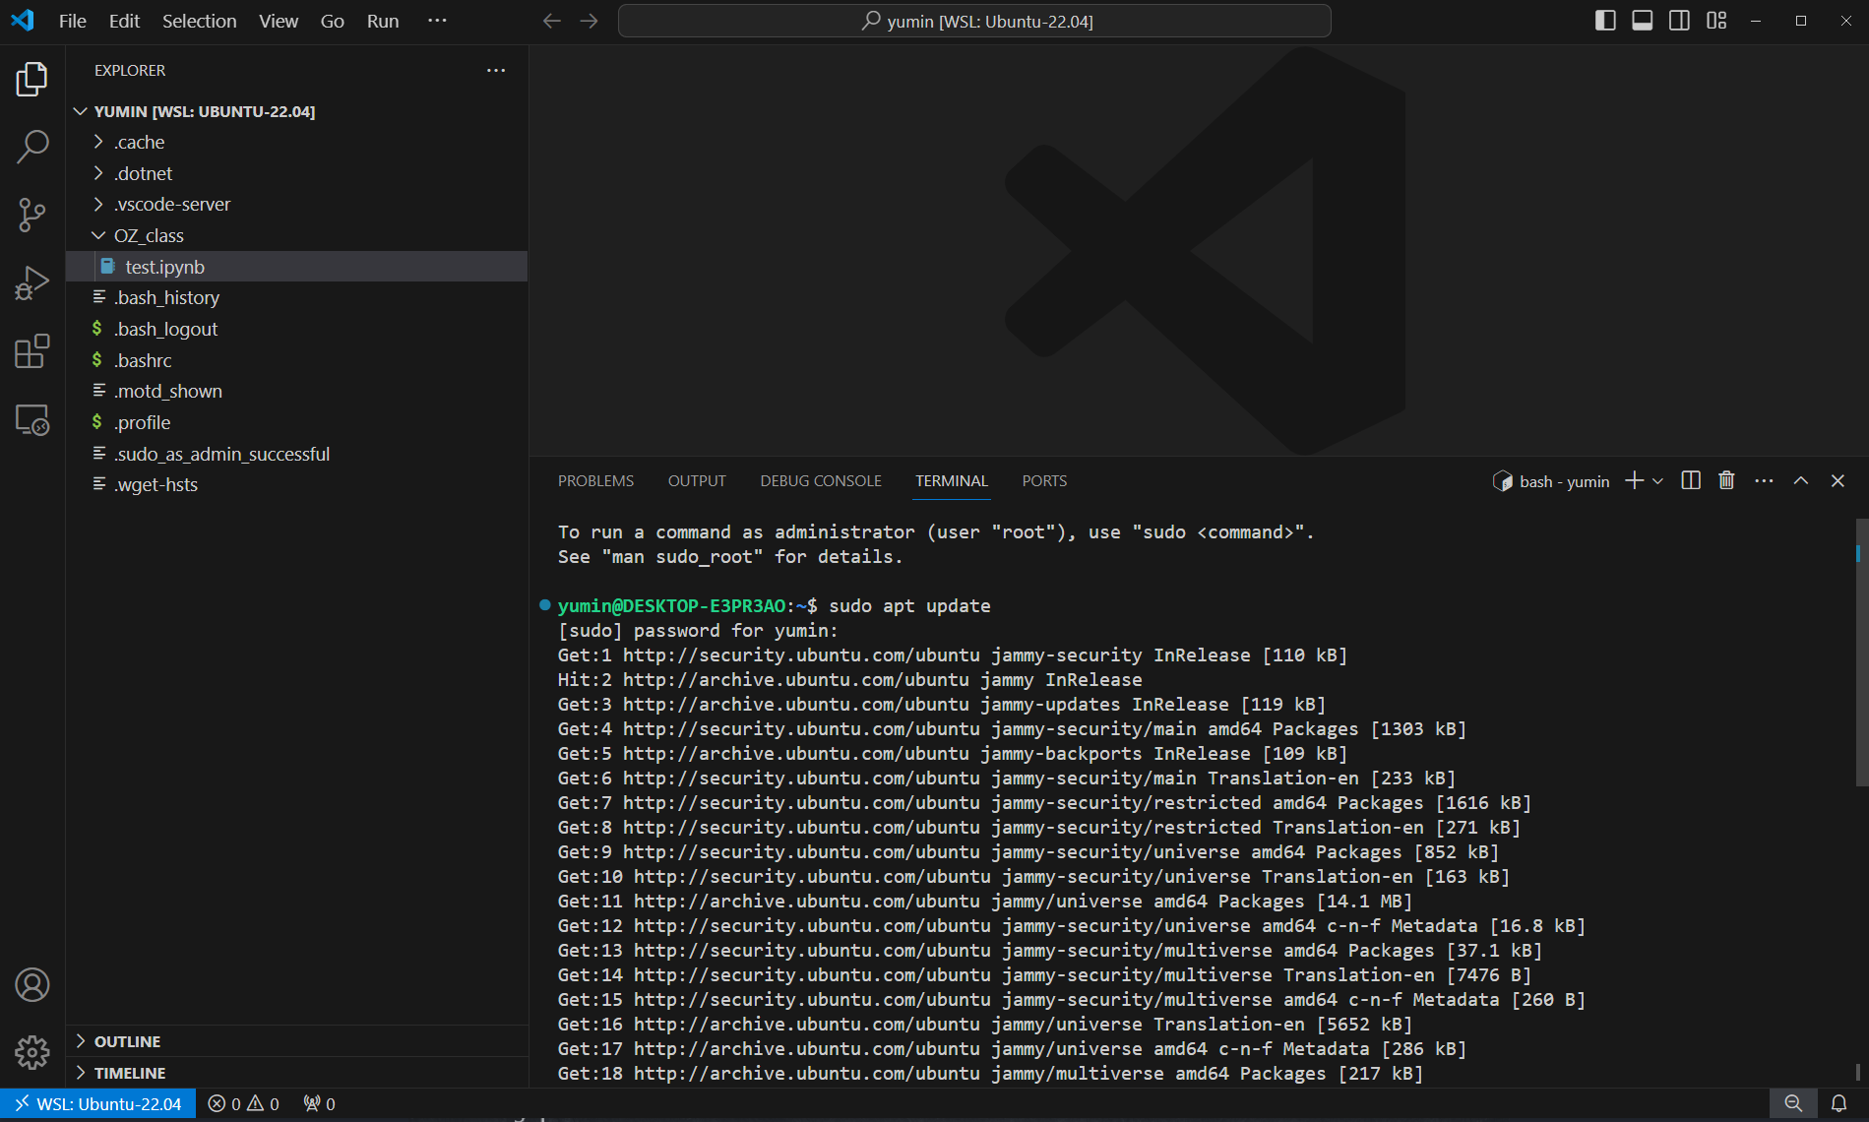The image size is (1869, 1122).
Task: Open the .bash_history file
Action: tap(297, 297)
